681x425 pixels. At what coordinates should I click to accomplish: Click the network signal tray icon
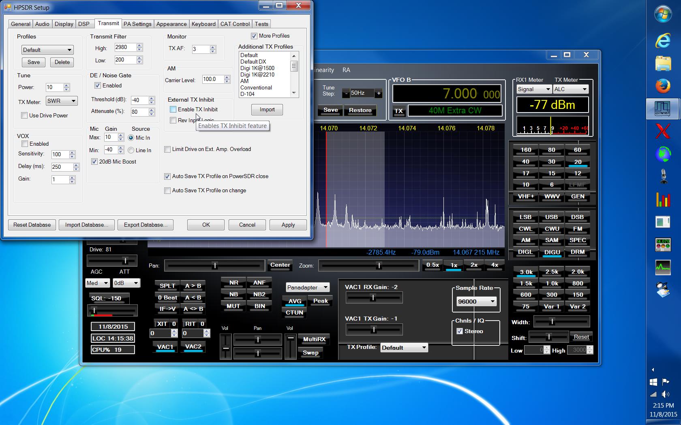(653, 394)
